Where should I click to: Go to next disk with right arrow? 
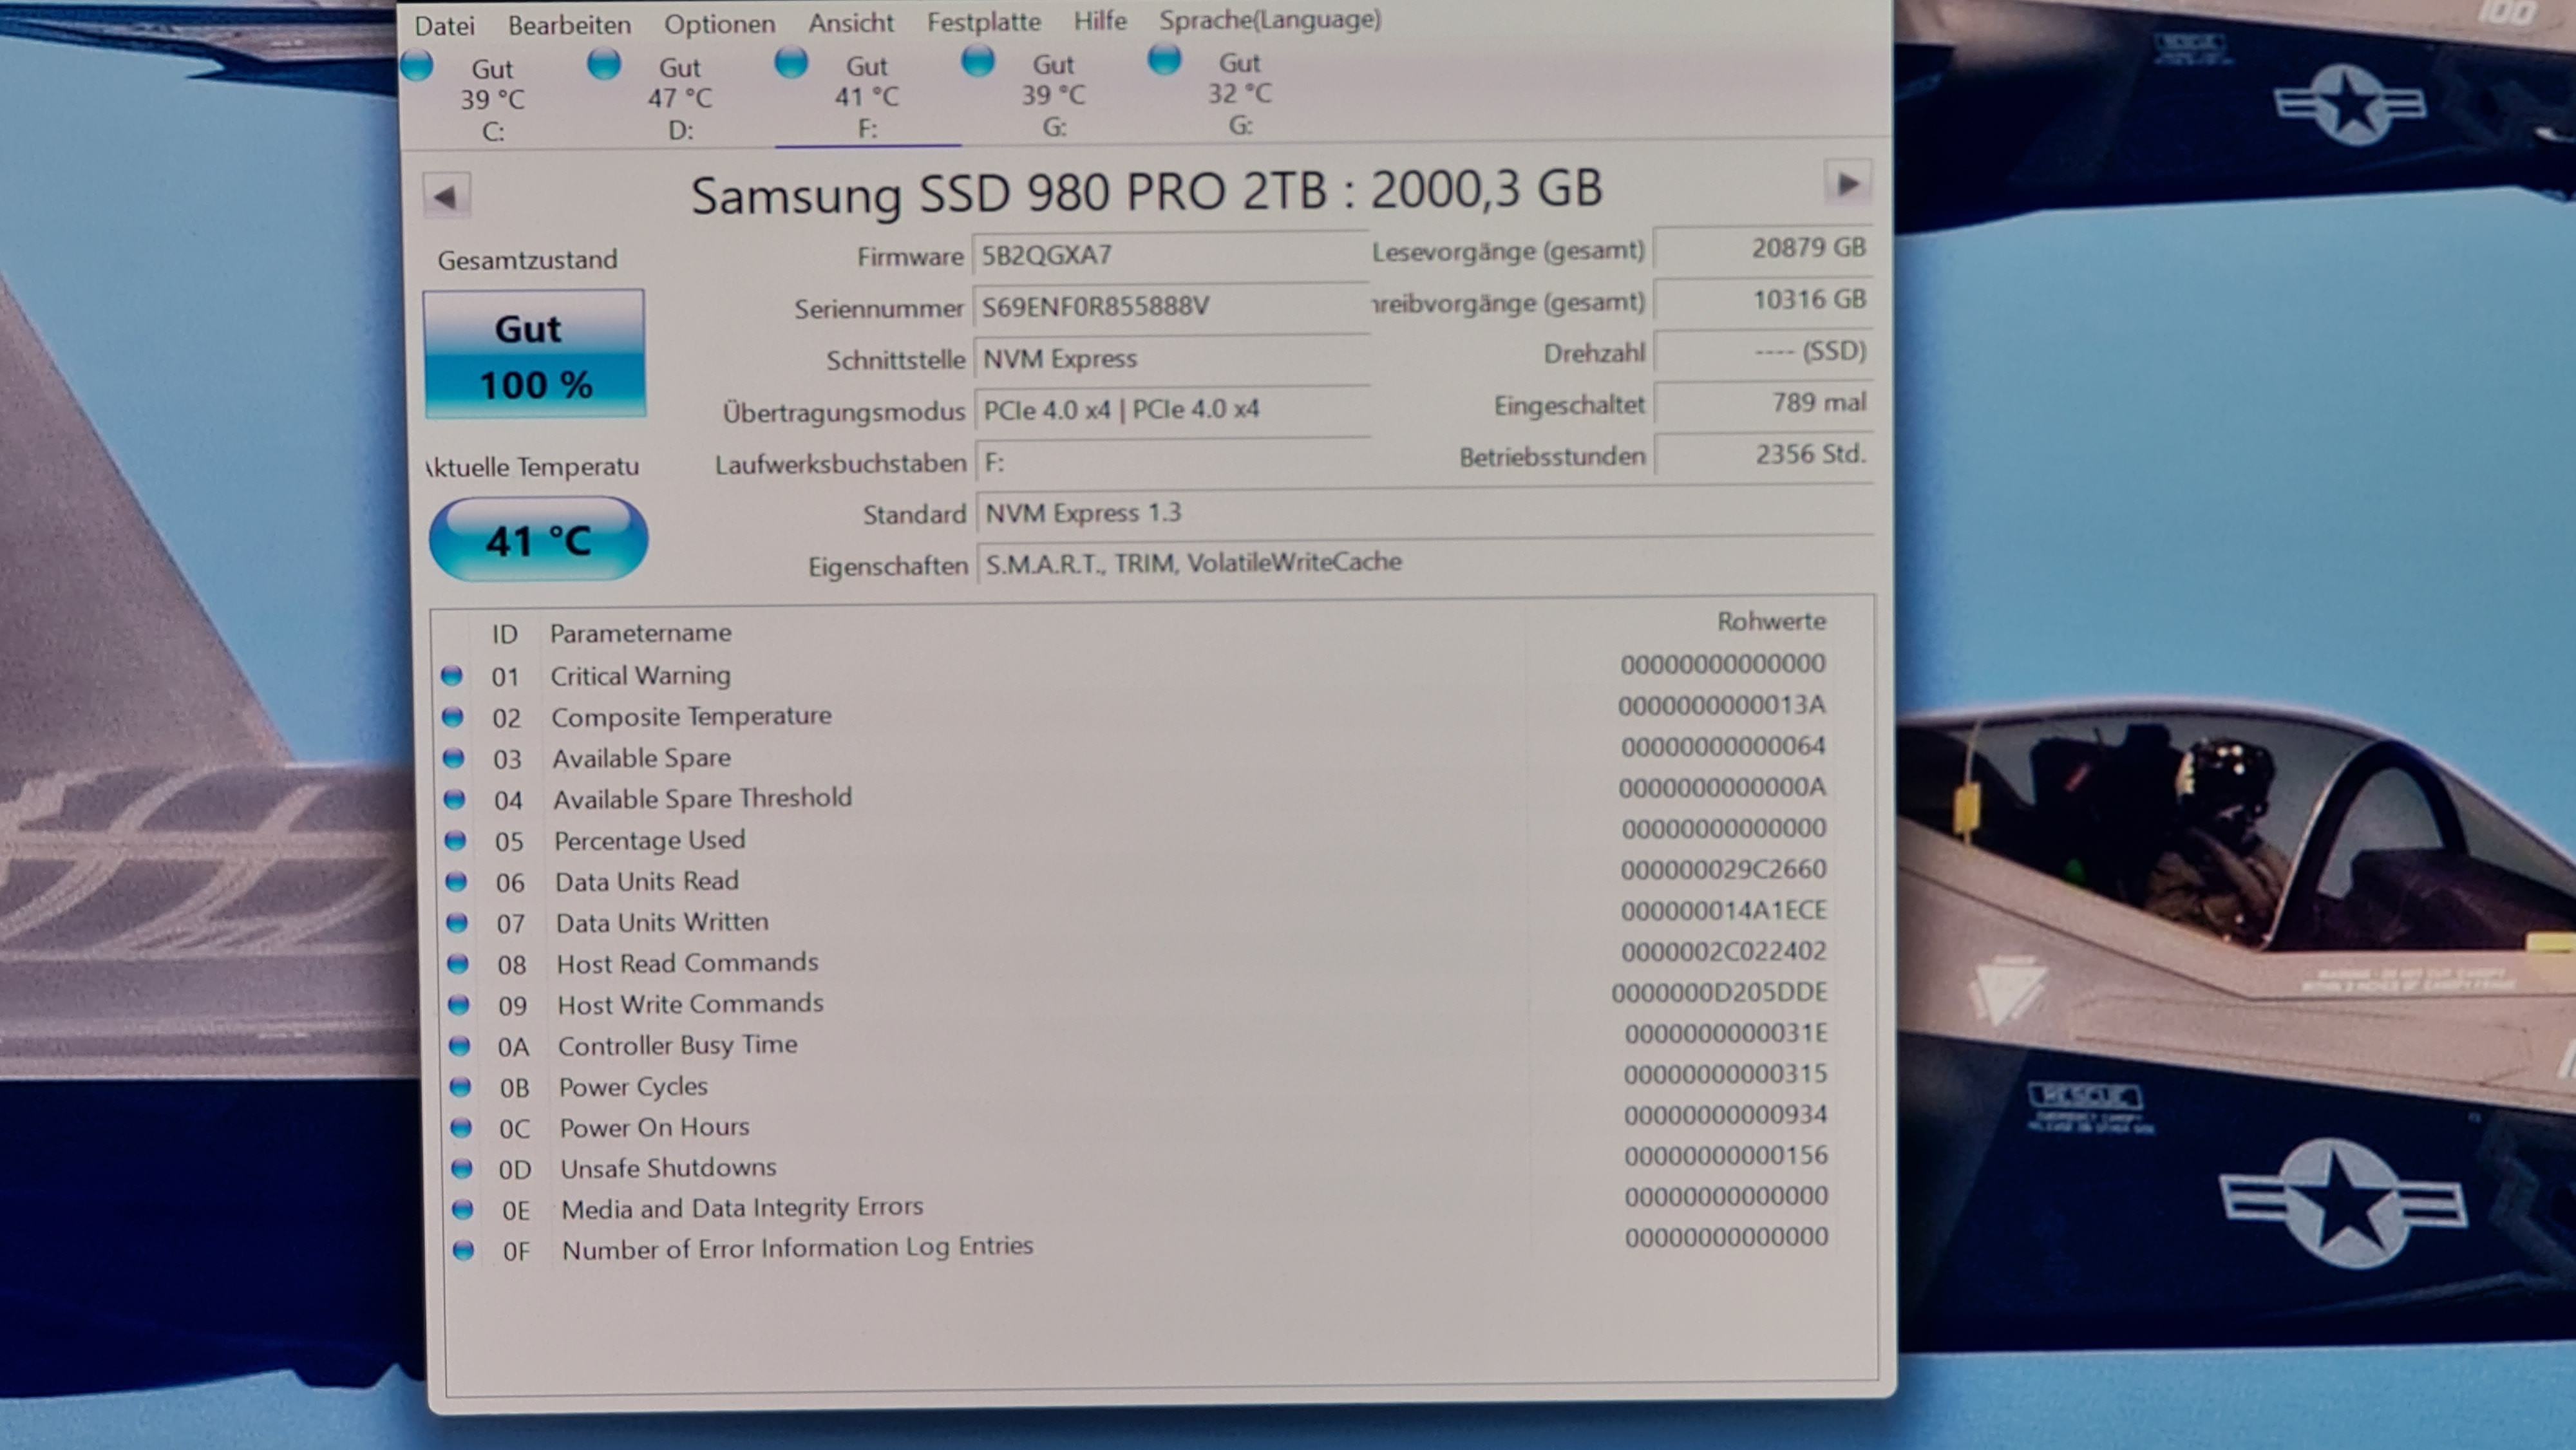pyautogui.click(x=1847, y=184)
